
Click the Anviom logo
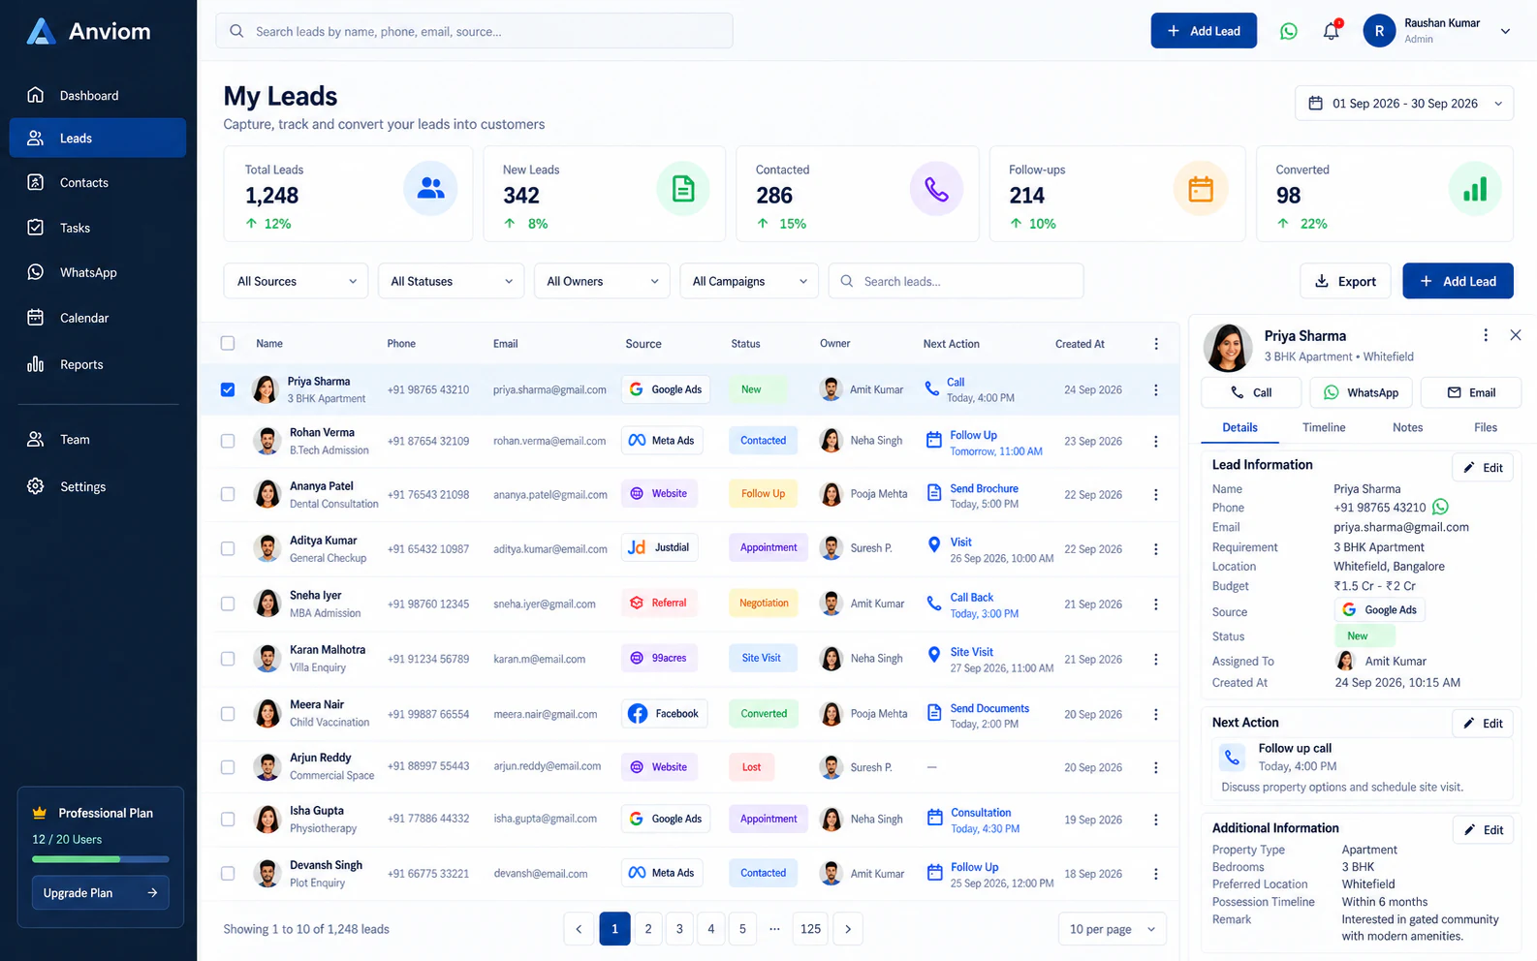click(x=88, y=31)
